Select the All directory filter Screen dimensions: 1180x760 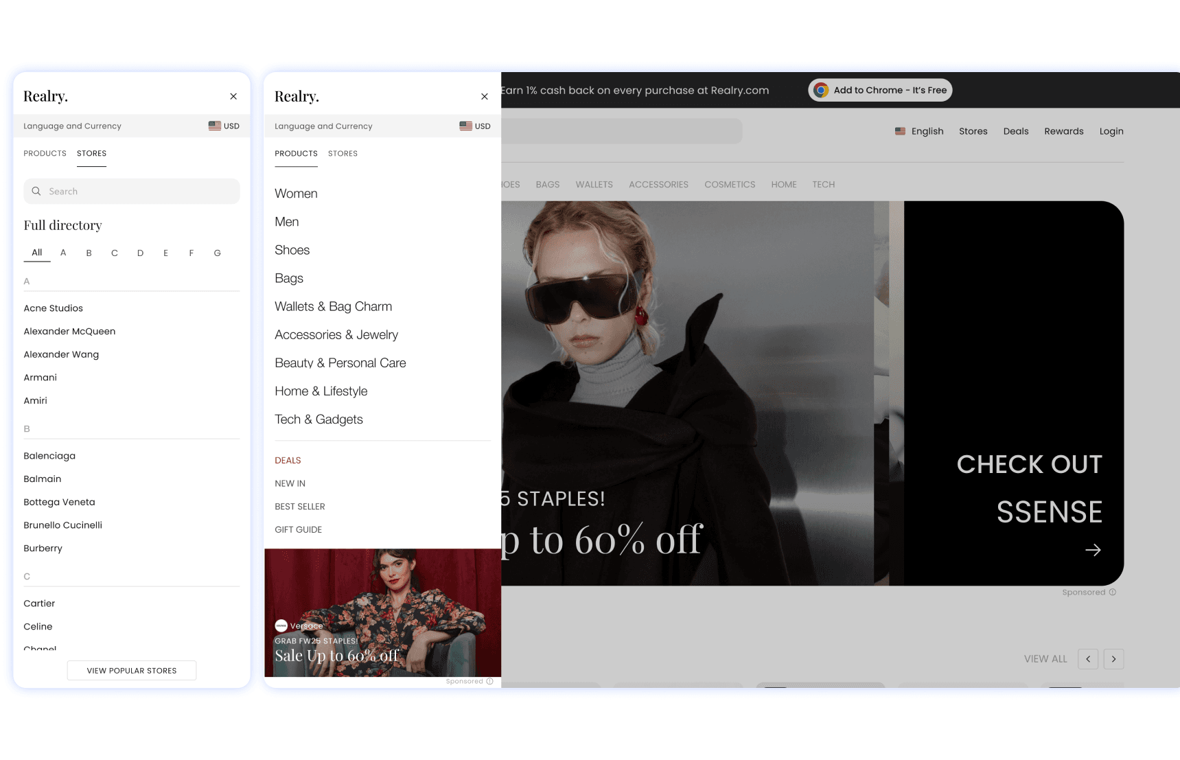point(37,253)
